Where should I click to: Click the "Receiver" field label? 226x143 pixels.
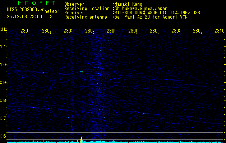[x=74, y=13]
